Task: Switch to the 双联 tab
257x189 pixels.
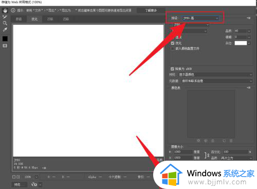Action: pyautogui.click(x=50, y=19)
